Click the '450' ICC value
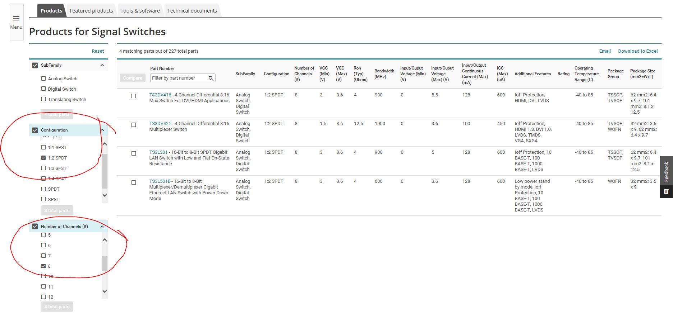Viewport: 673px width, 314px height. pyautogui.click(x=501, y=124)
